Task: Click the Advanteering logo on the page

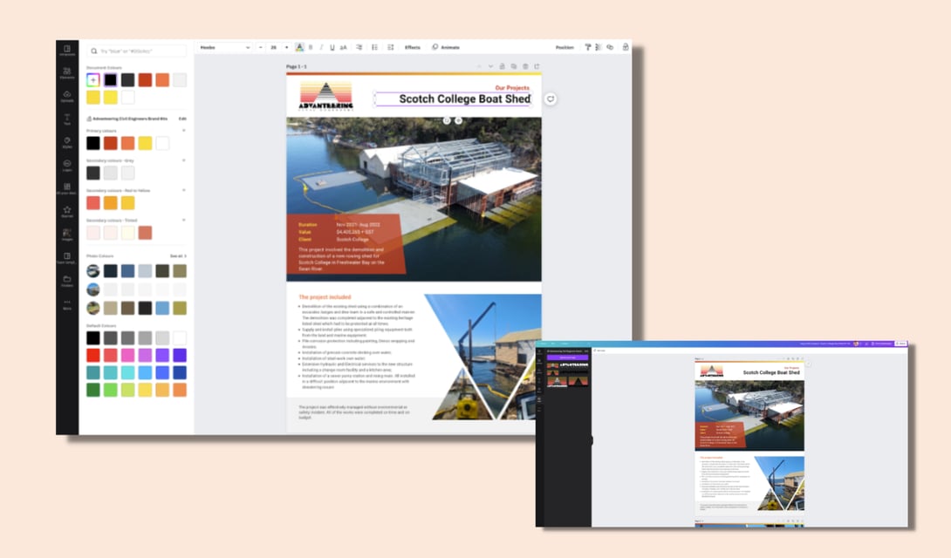Action: [325, 96]
